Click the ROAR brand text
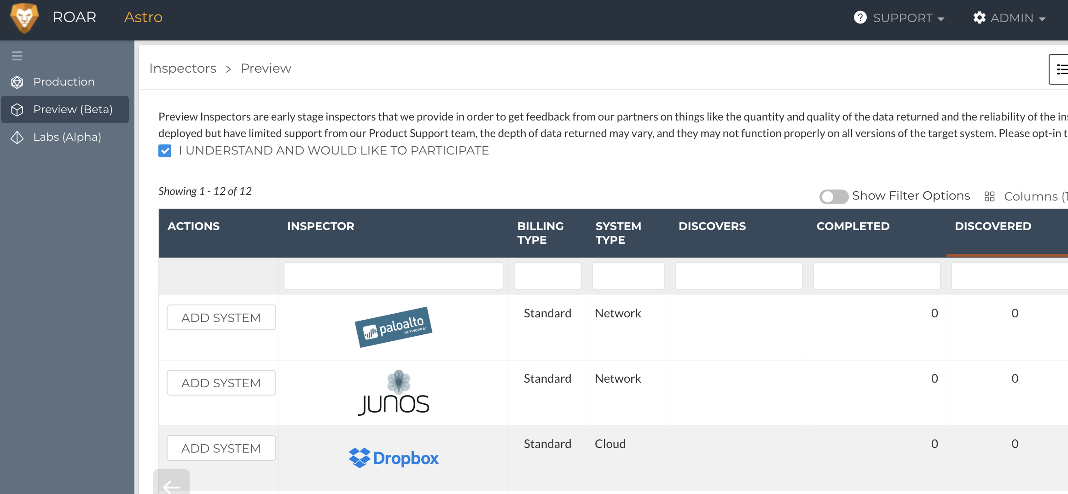This screenshot has height=494, width=1068. tap(75, 17)
